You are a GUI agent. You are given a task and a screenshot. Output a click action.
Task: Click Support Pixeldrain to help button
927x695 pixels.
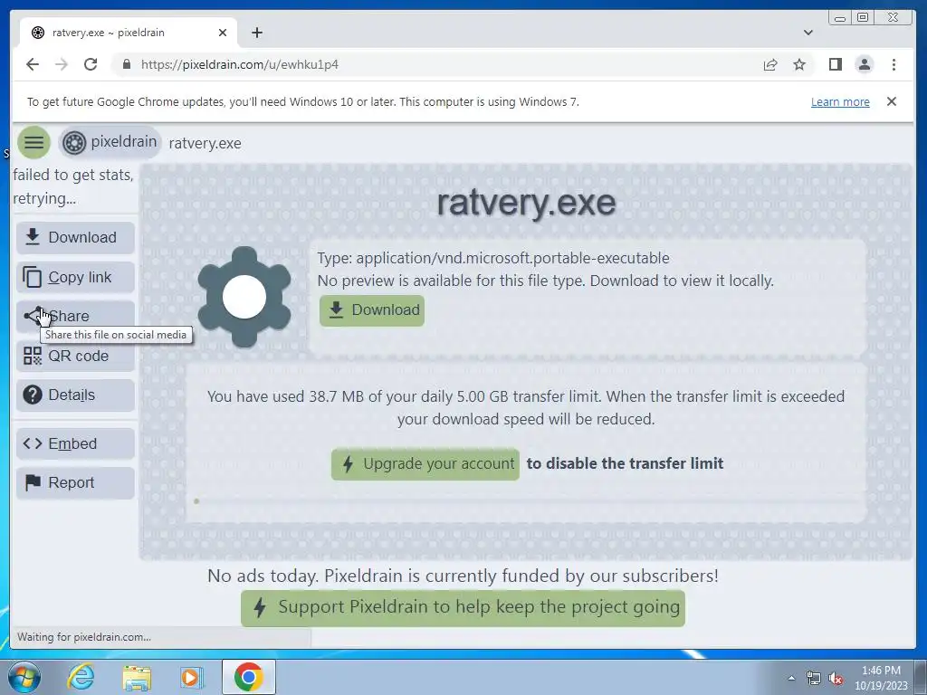[x=463, y=607]
